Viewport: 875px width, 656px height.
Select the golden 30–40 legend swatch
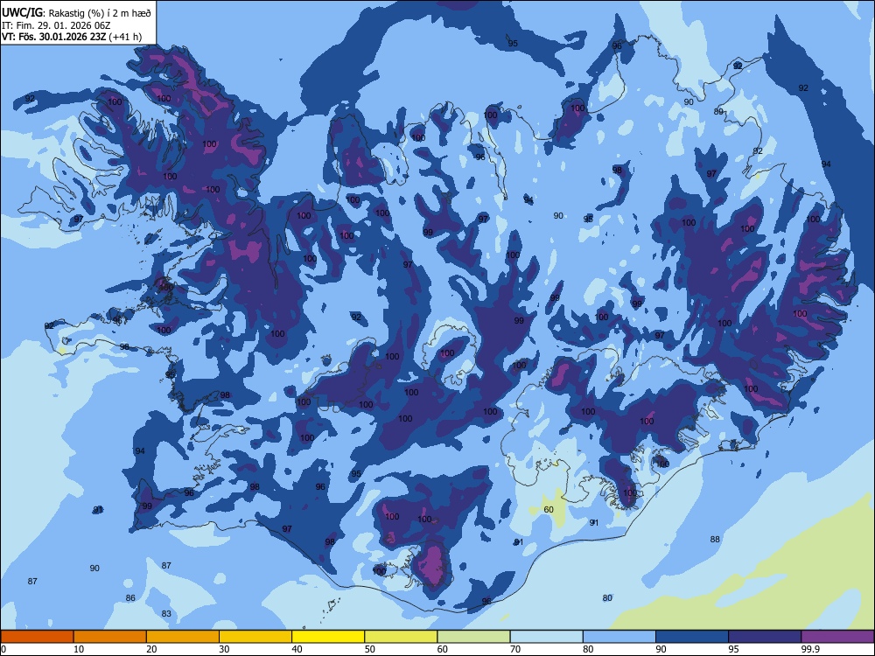[x=255, y=637]
